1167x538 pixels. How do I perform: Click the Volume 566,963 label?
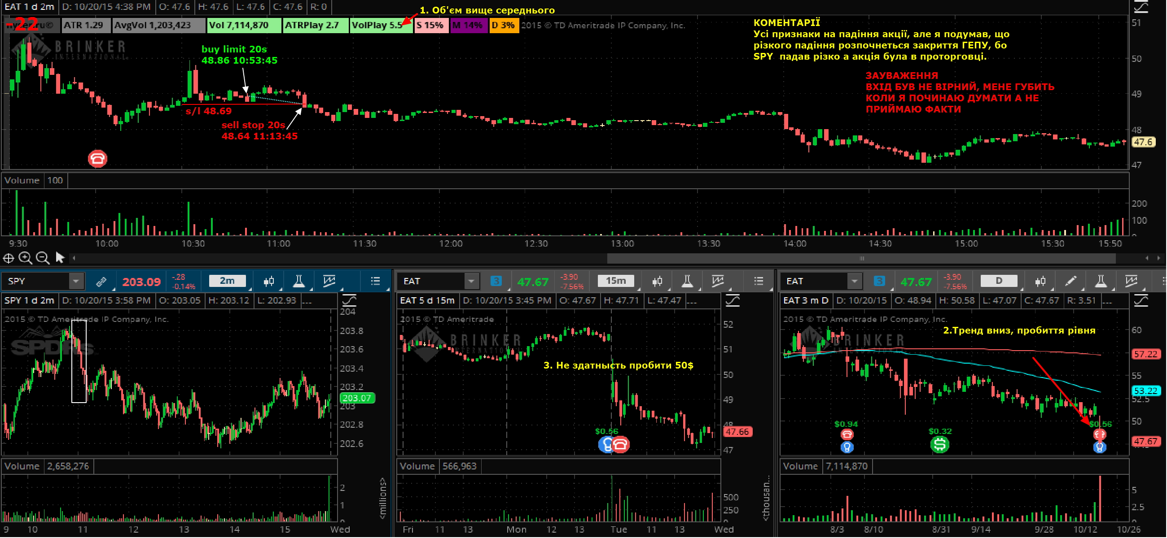pyautogui.click(x=439, y=467)
